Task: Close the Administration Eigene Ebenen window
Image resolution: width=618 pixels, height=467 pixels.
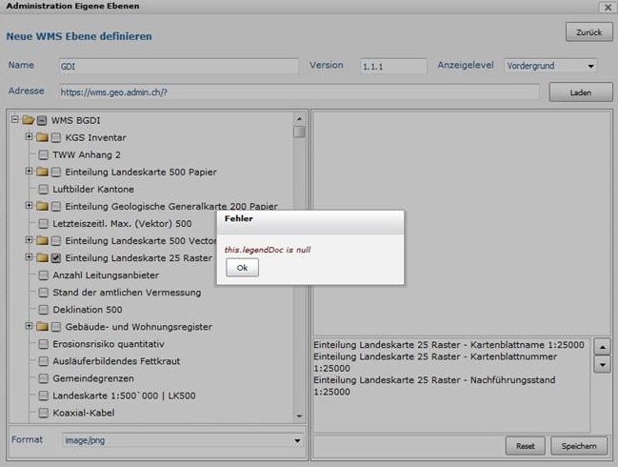Action: [x=606, y=7]
